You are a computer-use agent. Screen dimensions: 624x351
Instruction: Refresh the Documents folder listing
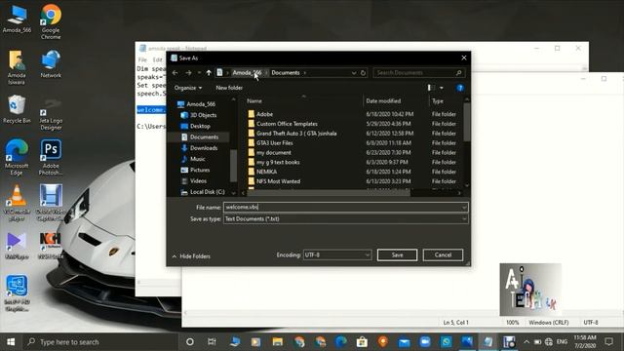[x=363, y=73]
